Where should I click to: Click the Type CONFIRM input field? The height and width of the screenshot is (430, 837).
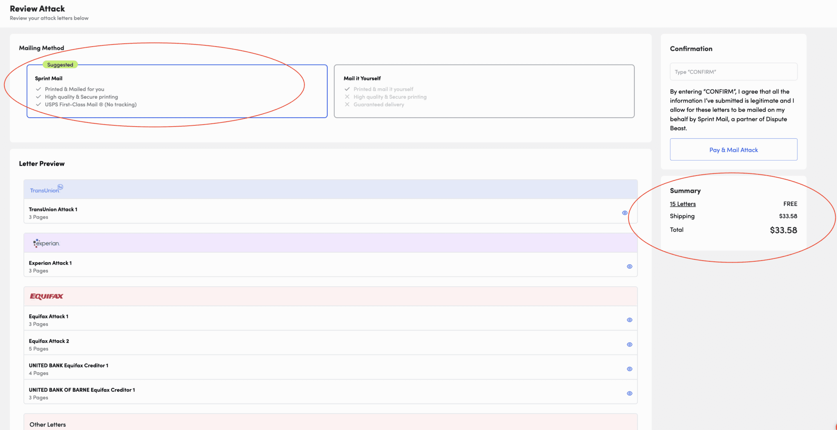pyautogui.click(x=733, y=71)
